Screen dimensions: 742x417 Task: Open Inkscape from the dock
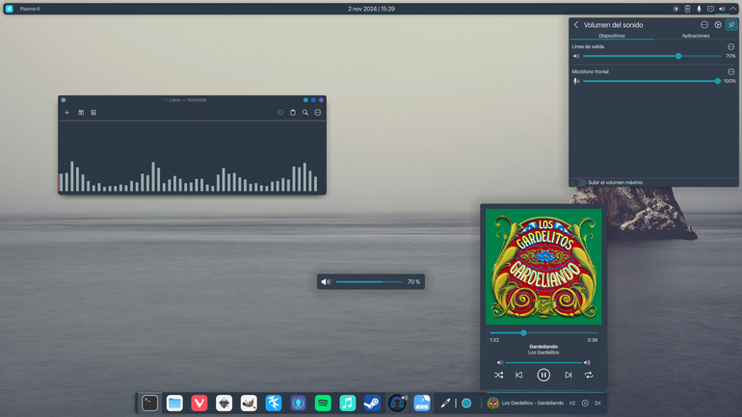click(224, 404)
